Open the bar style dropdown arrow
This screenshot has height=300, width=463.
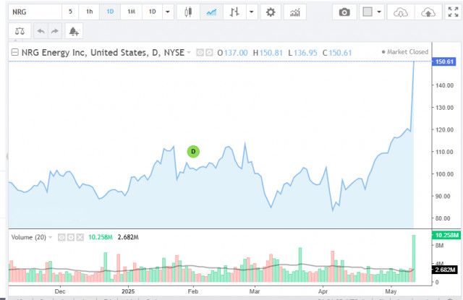point(252,12)
